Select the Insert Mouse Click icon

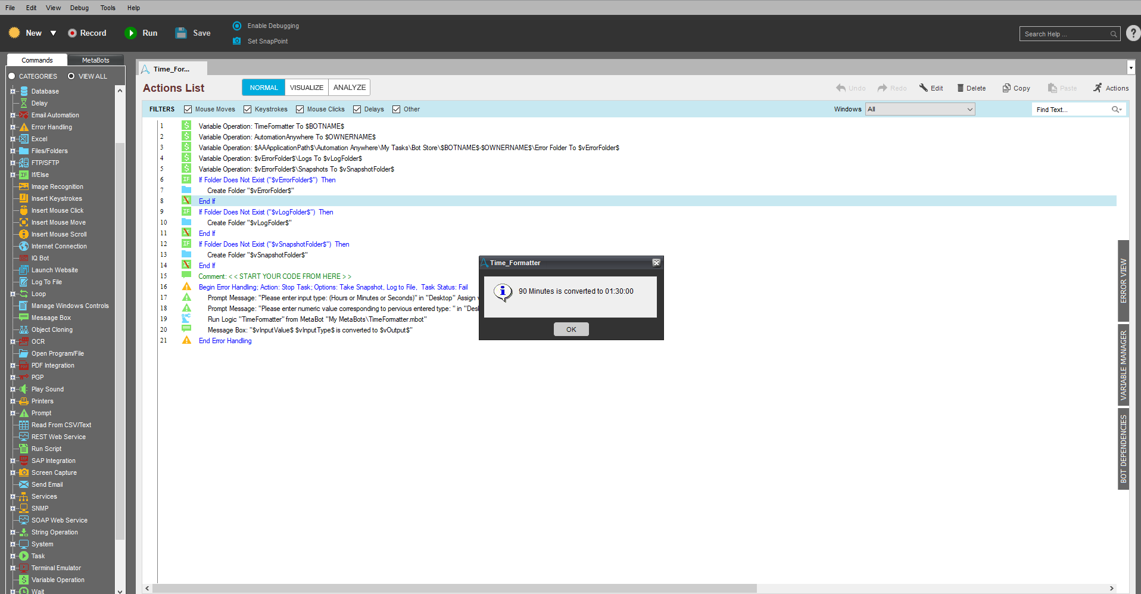point(24,210)
